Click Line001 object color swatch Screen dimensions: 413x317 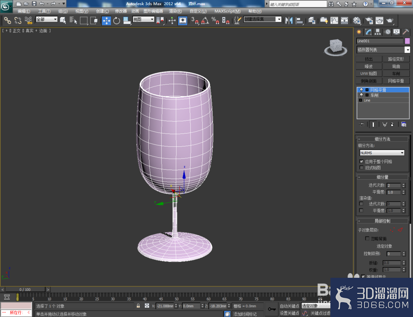coord(407,41)
